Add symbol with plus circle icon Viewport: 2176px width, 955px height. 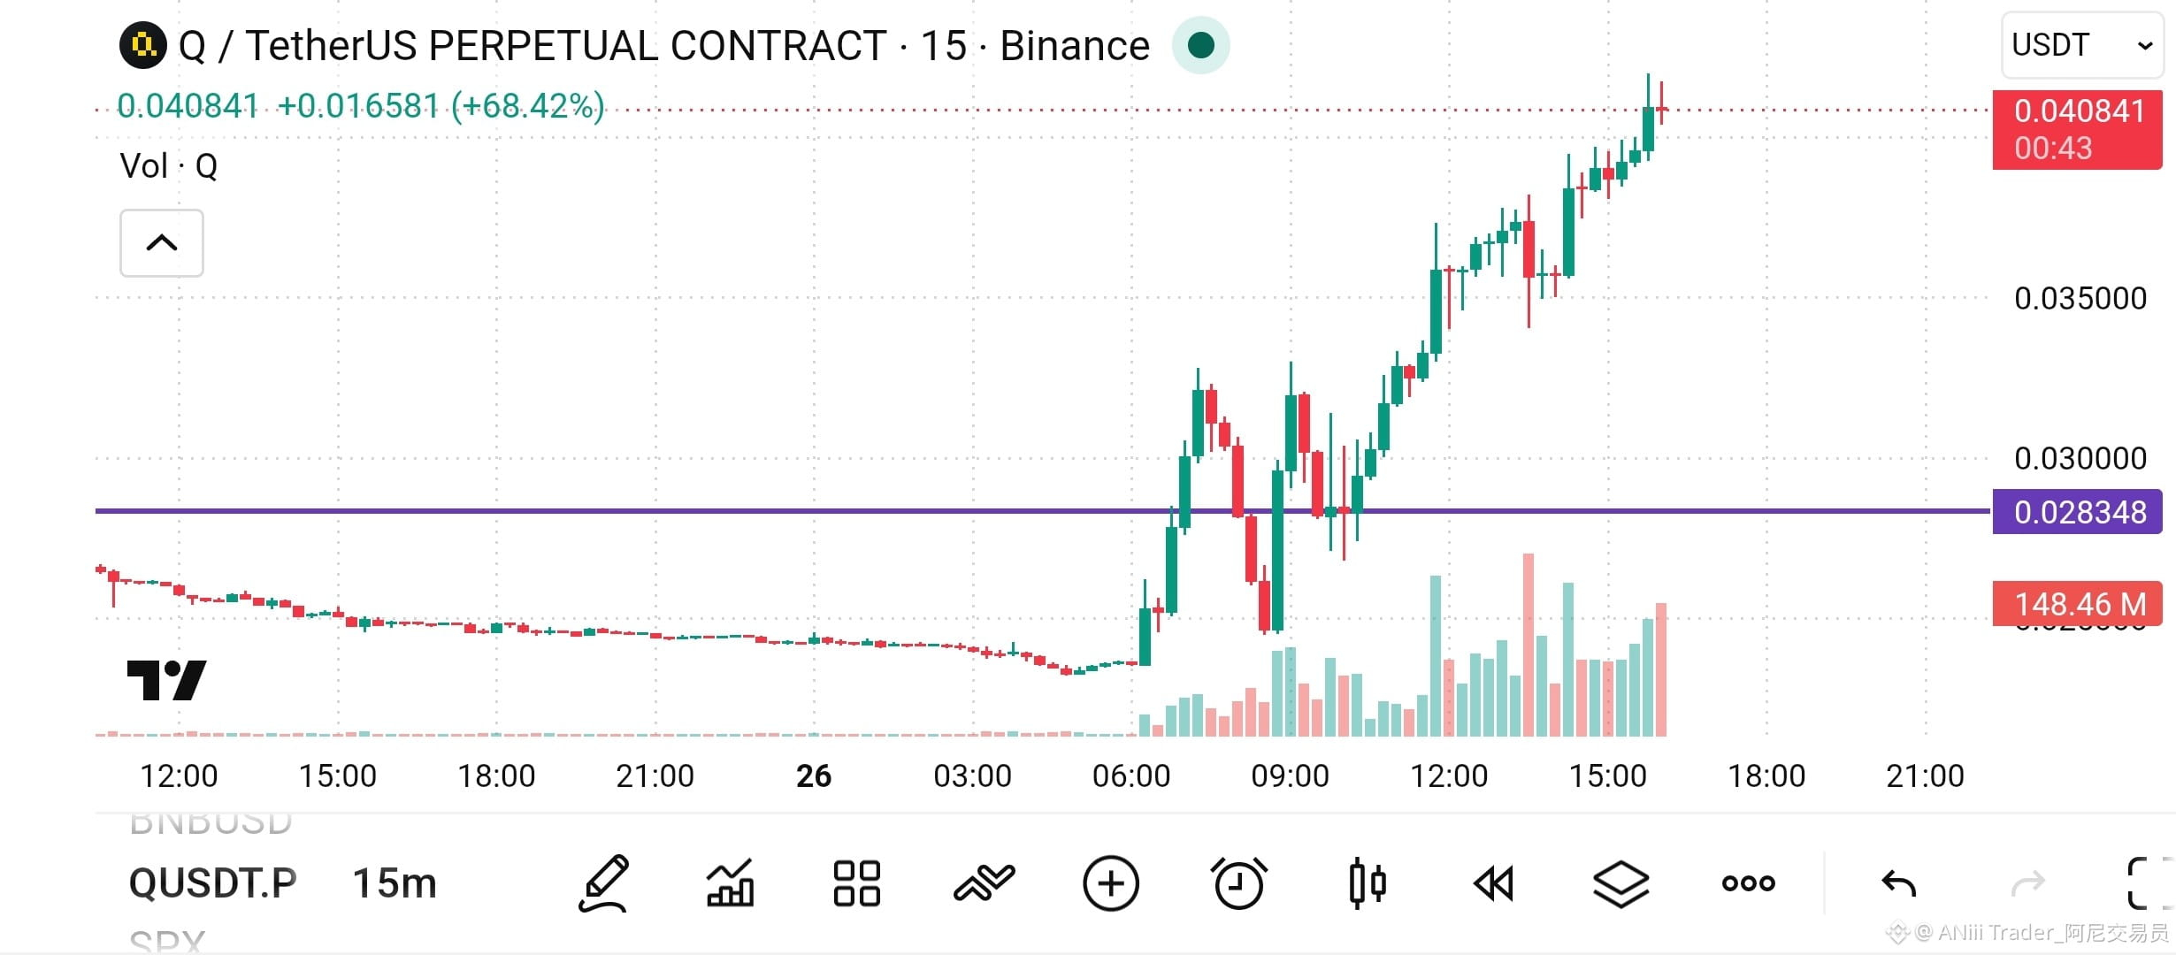[1111, 882]
